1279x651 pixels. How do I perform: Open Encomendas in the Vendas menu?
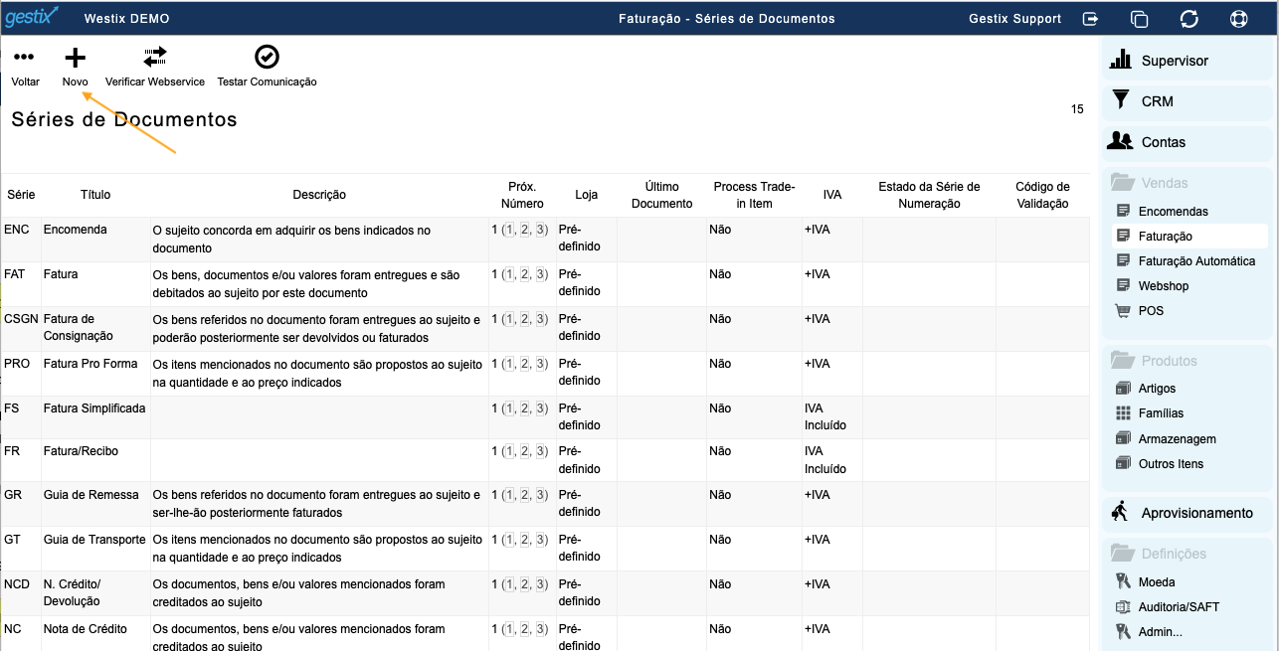tap(1173, 211)
